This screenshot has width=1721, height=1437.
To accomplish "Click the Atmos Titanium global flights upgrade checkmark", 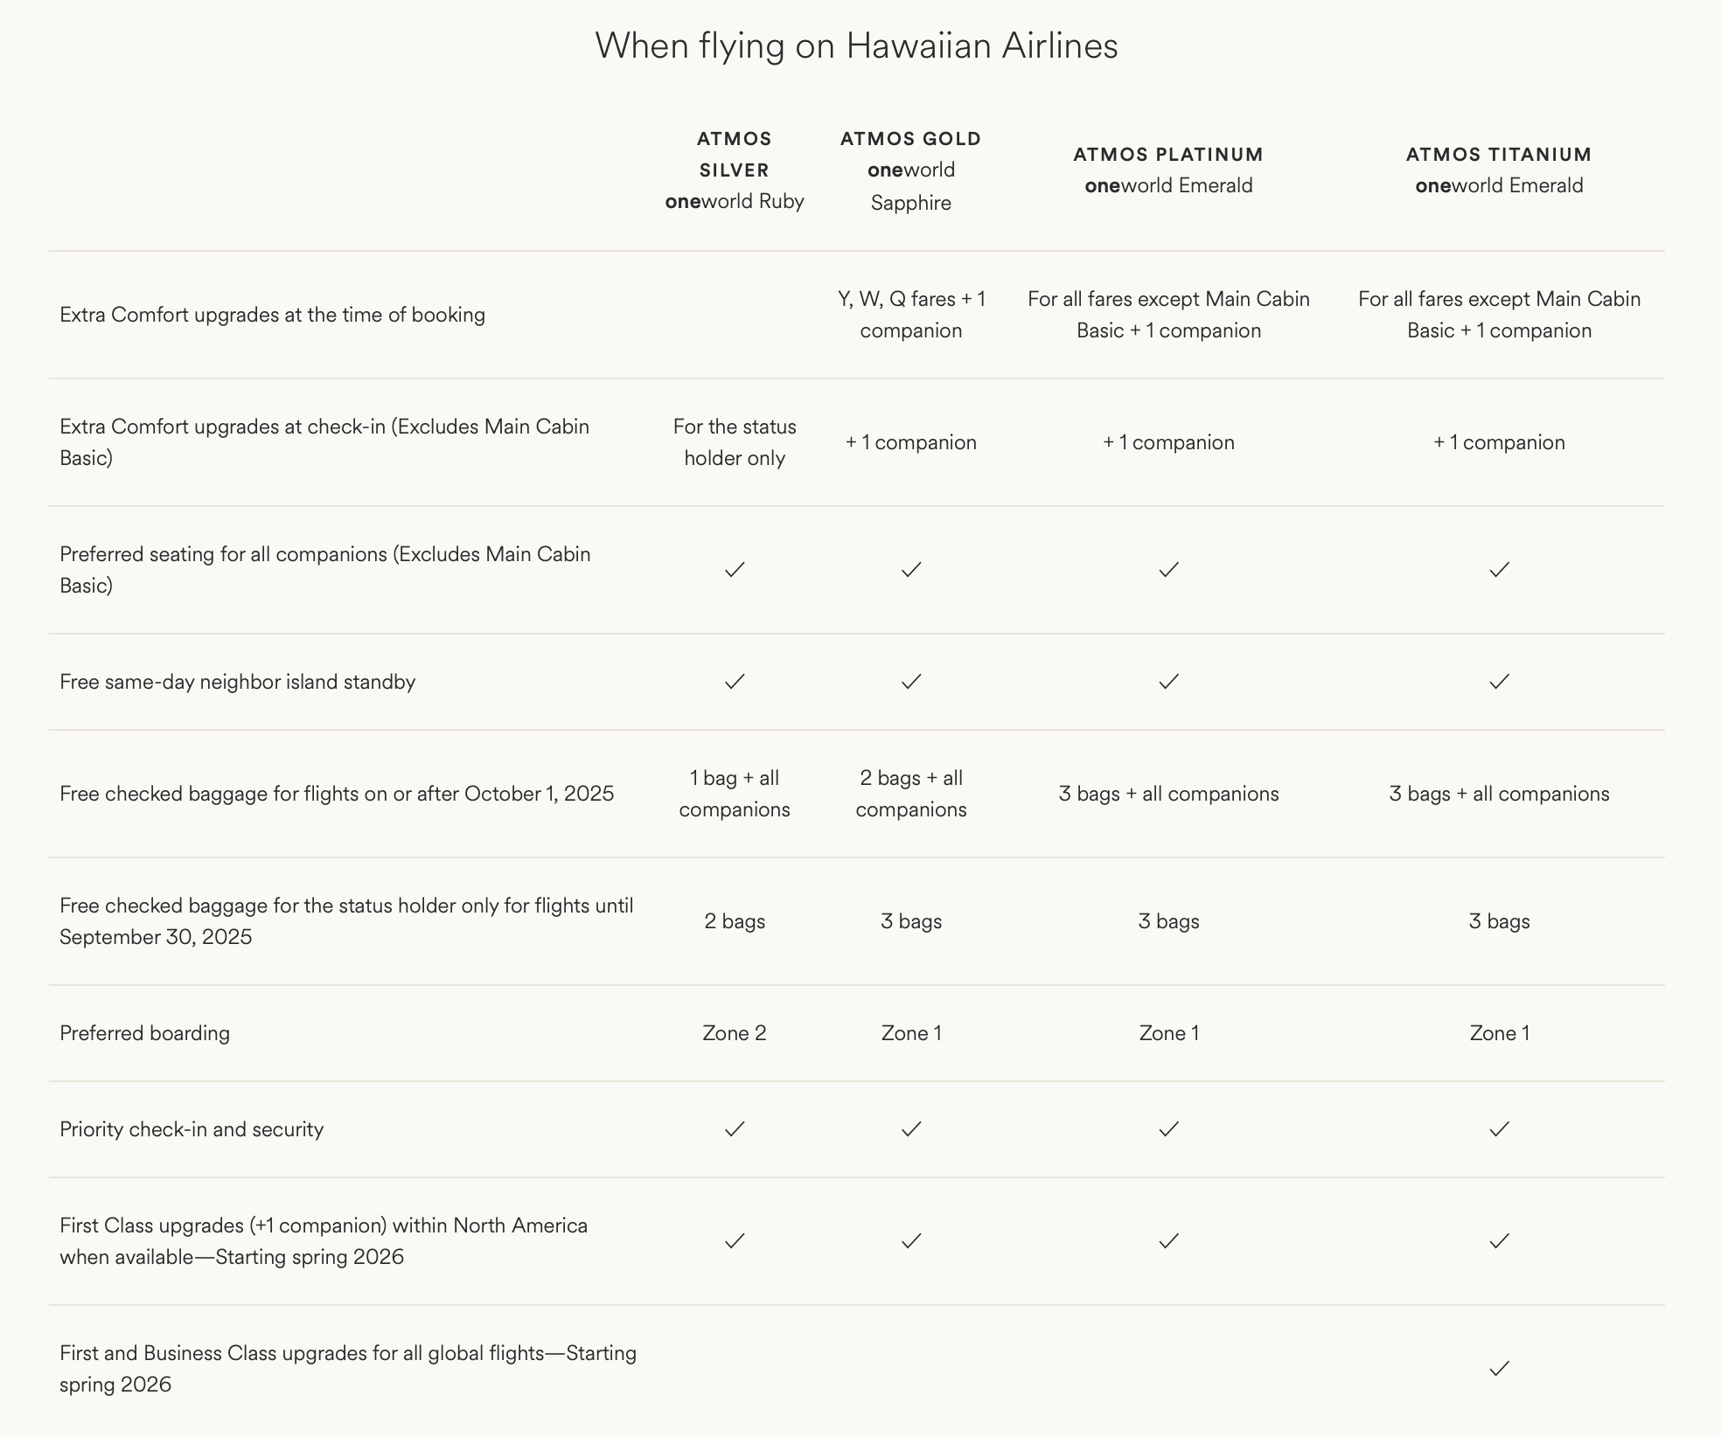I will pyautogui.click(x=1499, y=1369).
